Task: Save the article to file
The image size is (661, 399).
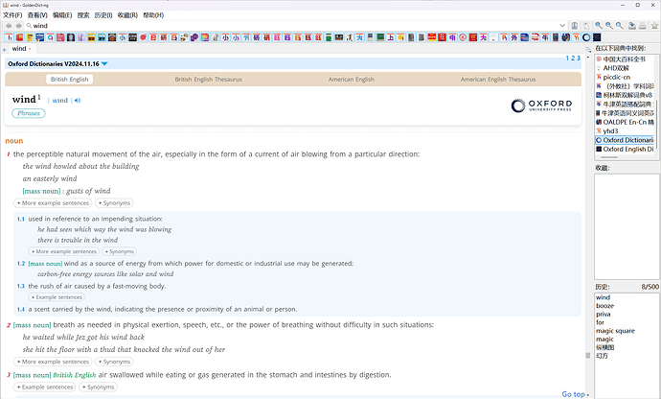Action: 632,26
